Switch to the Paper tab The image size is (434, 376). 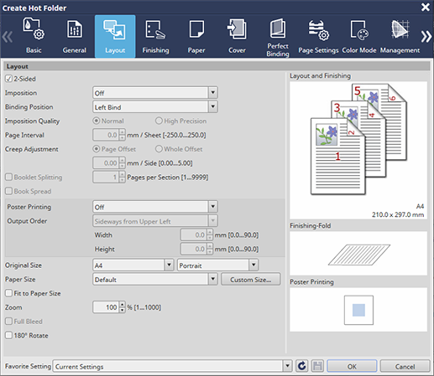tap(196, 36)
